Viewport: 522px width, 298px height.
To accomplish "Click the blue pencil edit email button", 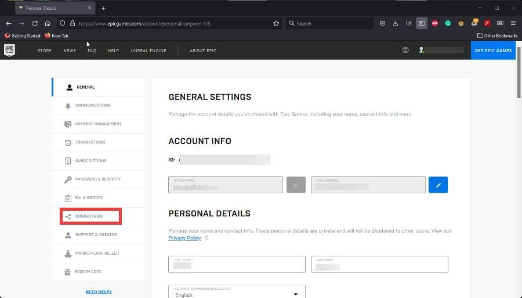I will point(438,185).
